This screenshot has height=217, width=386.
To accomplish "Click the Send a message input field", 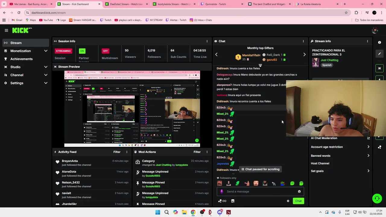I will click(x=260, y=191).
